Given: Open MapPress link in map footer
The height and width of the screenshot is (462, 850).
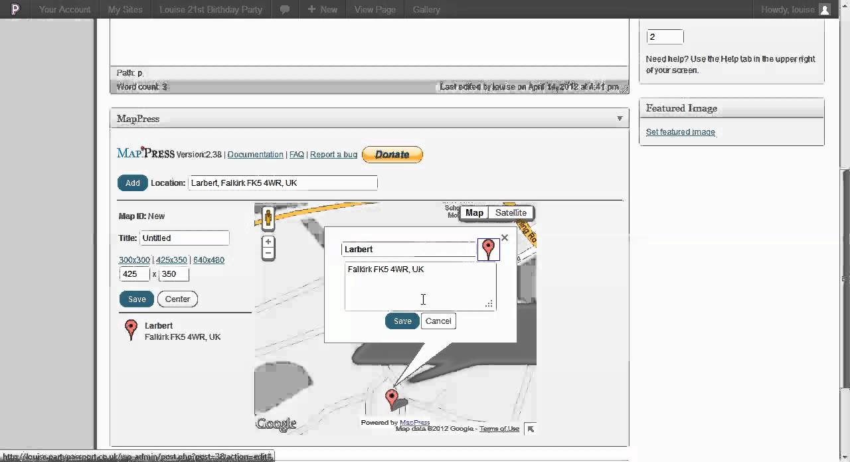Looking at the screenshot, I should 414,423.
